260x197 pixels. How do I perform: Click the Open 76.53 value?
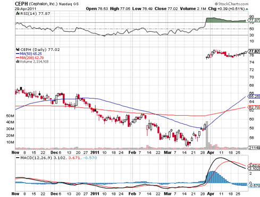97,8
